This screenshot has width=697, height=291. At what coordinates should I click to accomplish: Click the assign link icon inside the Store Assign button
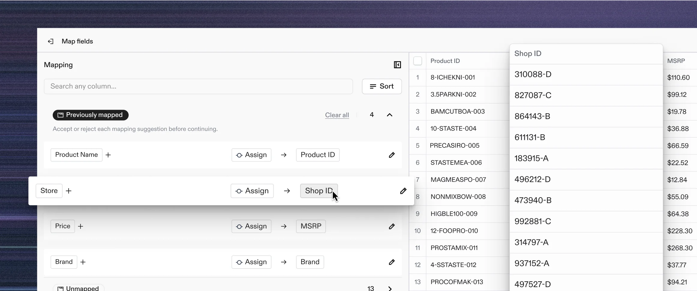[x=238, y=191]
